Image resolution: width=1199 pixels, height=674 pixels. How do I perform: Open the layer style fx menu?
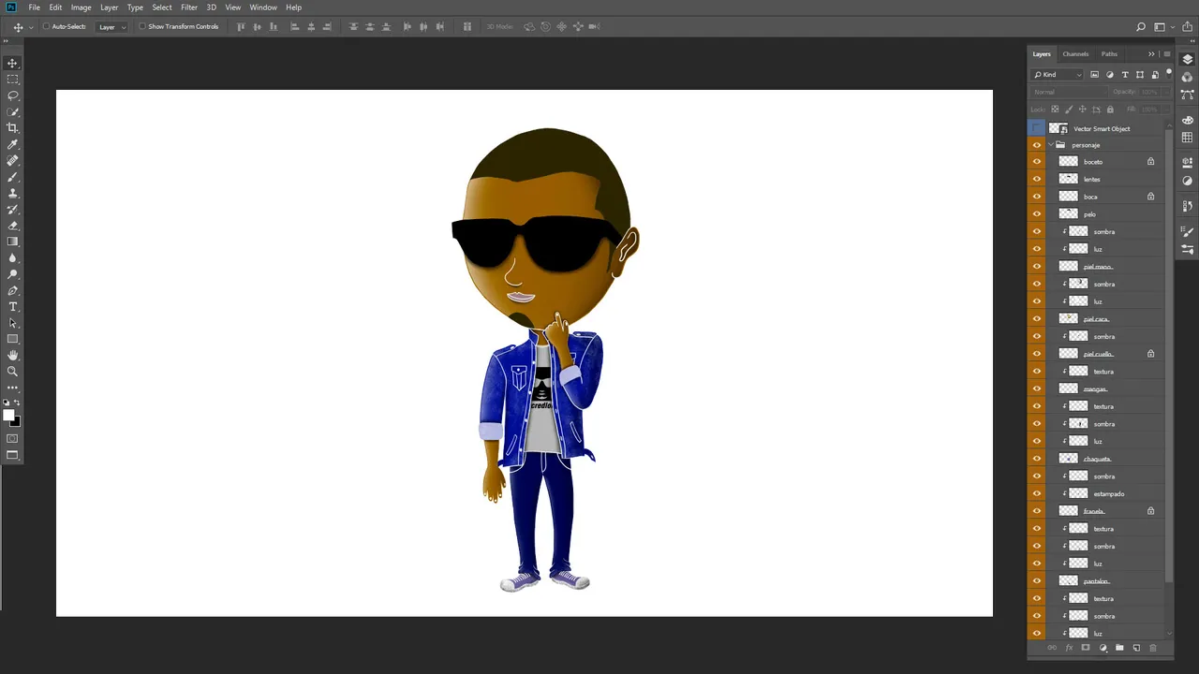1069,648
